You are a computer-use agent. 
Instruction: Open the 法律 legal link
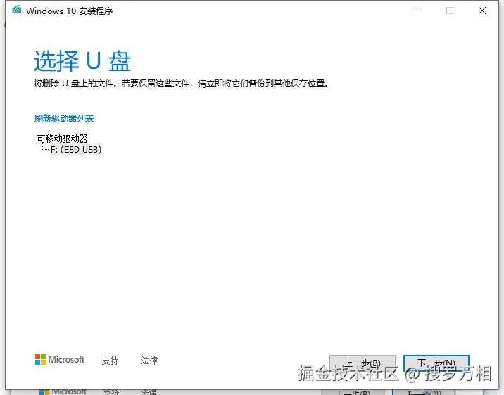[x=149, y=361]
